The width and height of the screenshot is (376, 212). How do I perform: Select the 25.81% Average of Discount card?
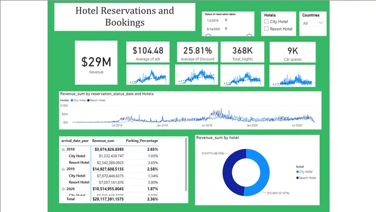tap(197, 52)
